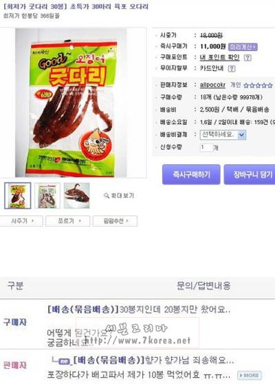This screenshot has width=275, height=384.
Task: Add item with 장바구니 담기 button
Action: [x=250, y=174]
